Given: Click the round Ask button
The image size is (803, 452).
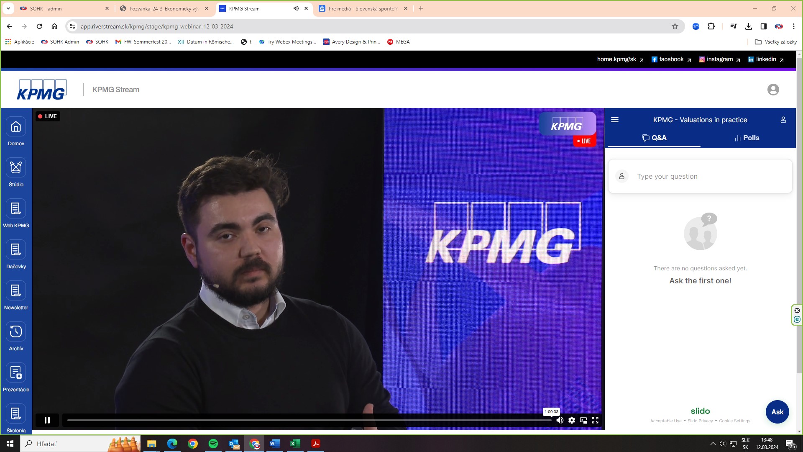Looking at the screenshot, I should [x=777, y=412].
